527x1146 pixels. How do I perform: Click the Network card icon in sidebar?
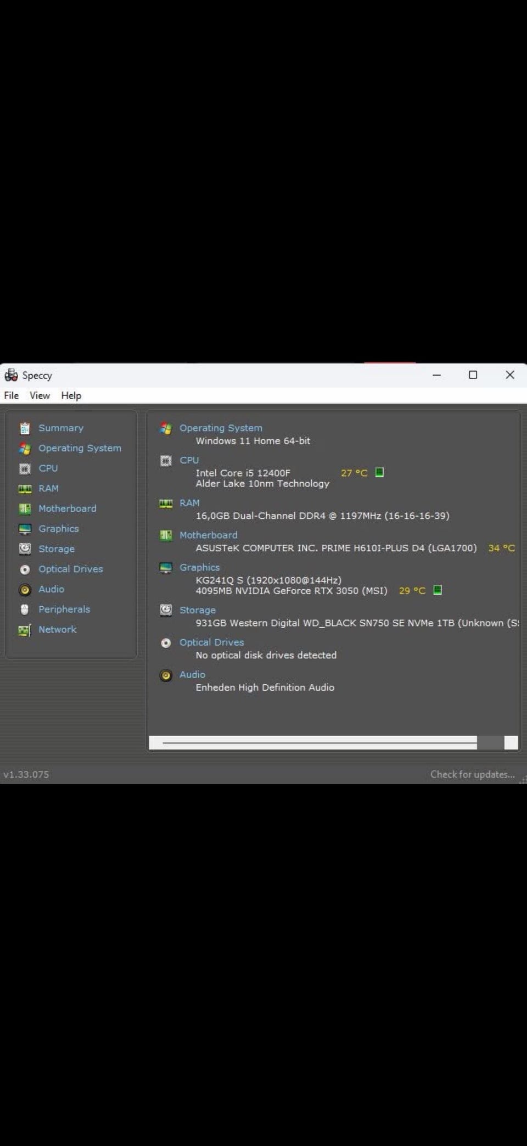pos(25,630)
